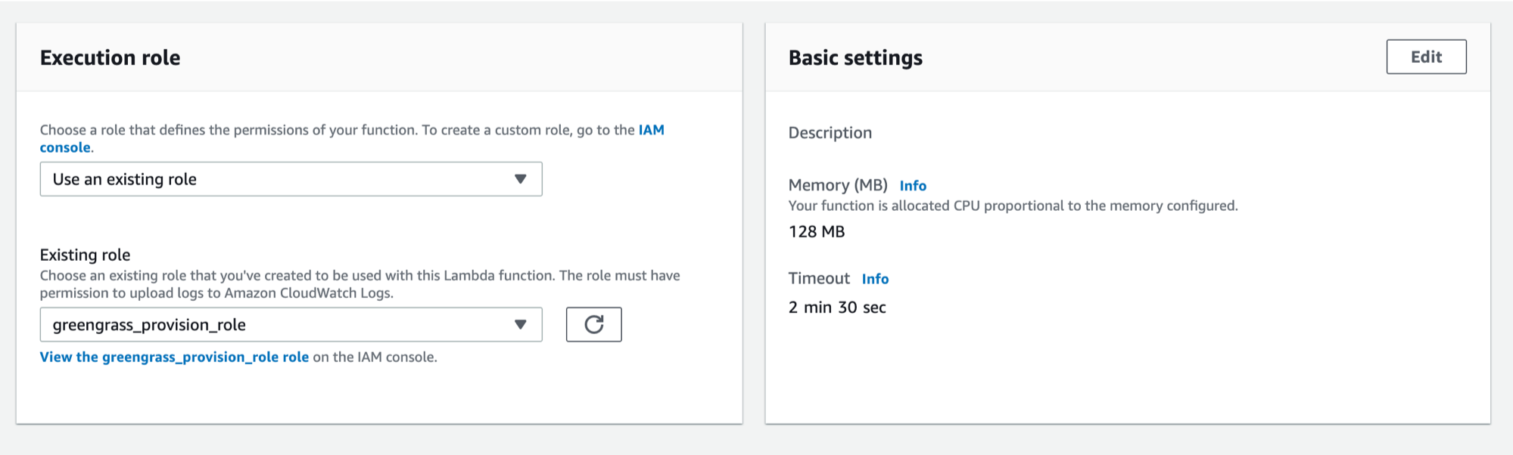Click the 128 MB memory value
The height and width of the screenshot is (455, 1513).
[817, 232]
